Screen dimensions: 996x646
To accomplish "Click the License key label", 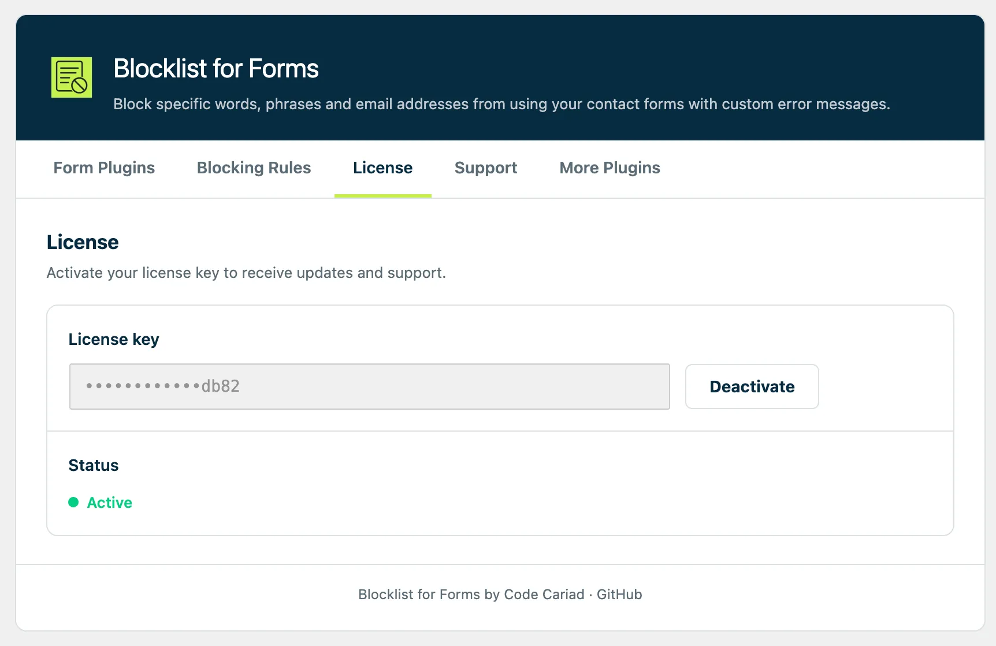I will 114,339.
